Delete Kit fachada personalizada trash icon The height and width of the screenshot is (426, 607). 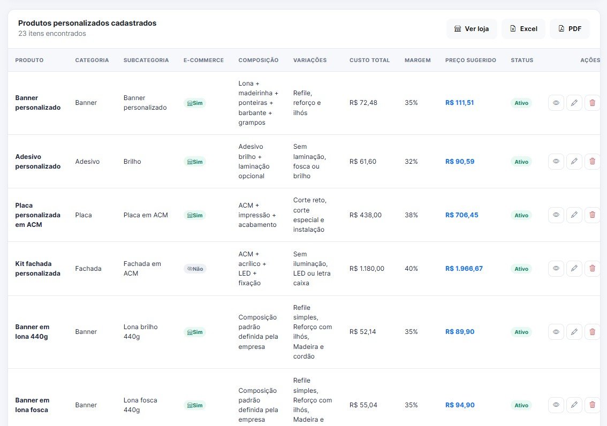[593, 269]
